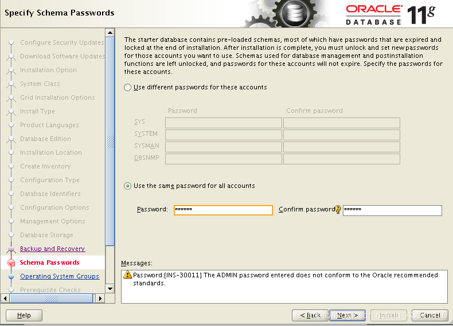Image resolution: width=453 pixels, height=326 pixels.
Task: Click the horizontal scrollbar thumb in step list
Action: click(51, 298)
